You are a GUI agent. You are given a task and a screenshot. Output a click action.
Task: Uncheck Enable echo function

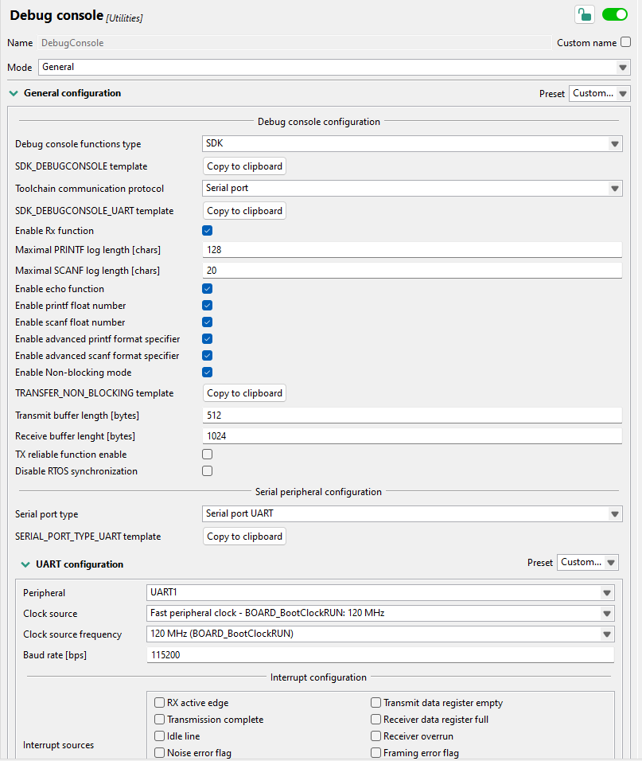(x=208, y=289)
